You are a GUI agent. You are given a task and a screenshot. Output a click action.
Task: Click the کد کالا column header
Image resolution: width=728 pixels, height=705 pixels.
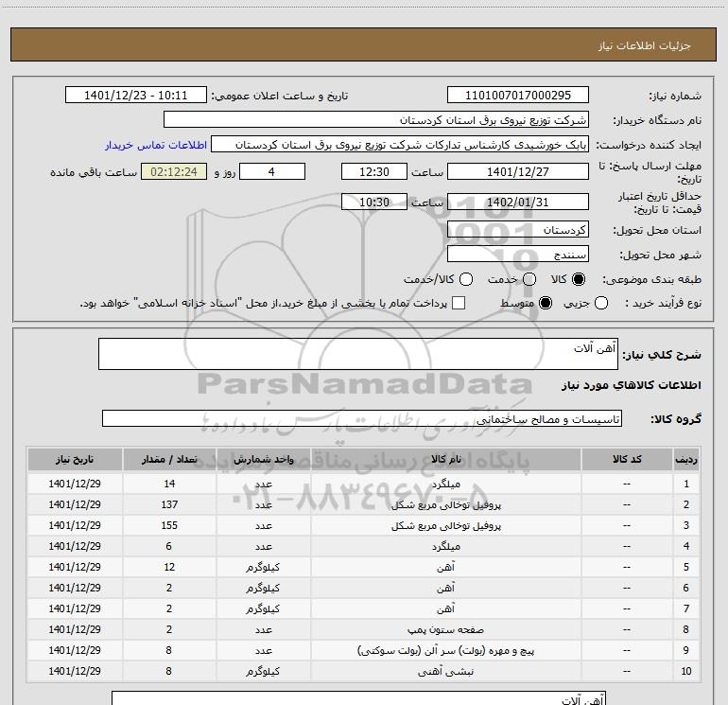[627, 459]
